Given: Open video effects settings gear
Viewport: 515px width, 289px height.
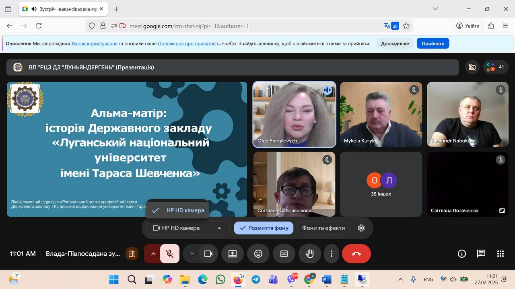Looking at the screenshot, I should (x=361, y=228).
